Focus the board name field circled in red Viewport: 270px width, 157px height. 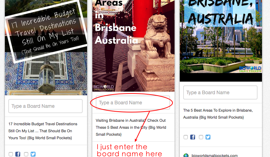point(133,103)
